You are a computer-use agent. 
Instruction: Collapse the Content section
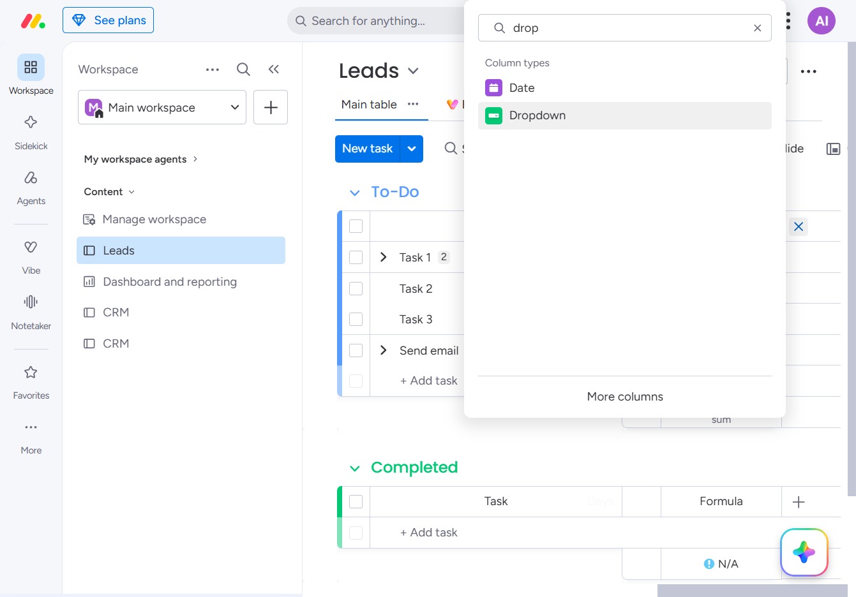pyautogui.click(x=109, y=192)
